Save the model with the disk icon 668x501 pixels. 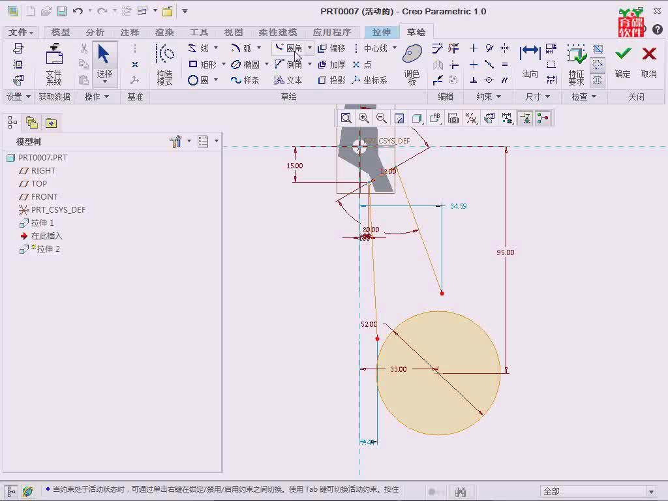click(62, 11)
